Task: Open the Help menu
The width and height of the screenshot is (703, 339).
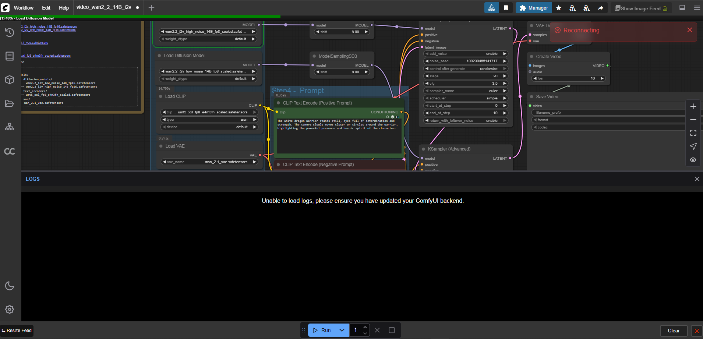Action: point(64,8)
